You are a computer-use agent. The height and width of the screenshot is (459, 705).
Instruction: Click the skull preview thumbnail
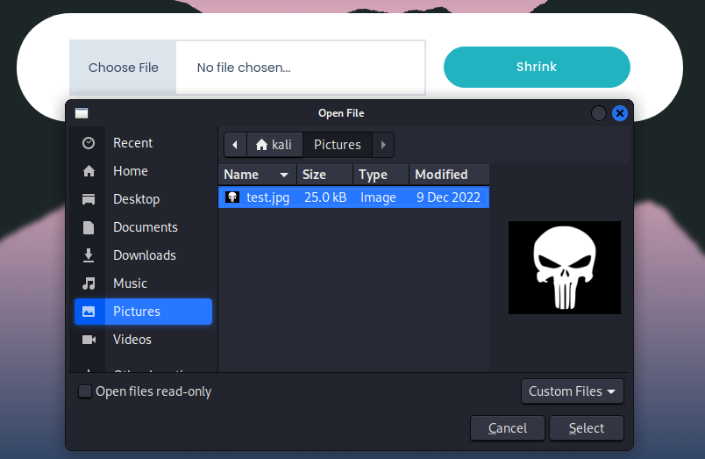565,268
